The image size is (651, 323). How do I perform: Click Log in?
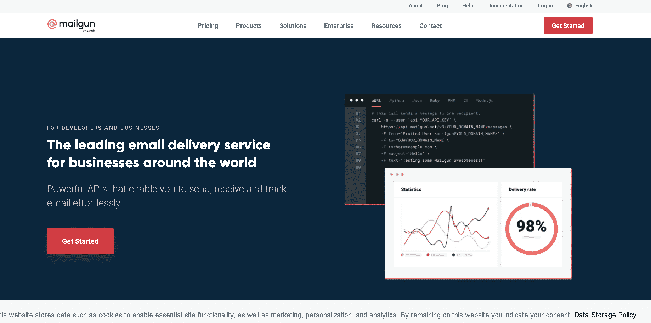click(x=545, y=6)
